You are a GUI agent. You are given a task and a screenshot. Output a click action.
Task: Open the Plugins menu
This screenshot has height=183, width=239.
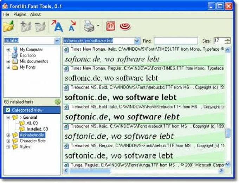[x=20, y=14]
